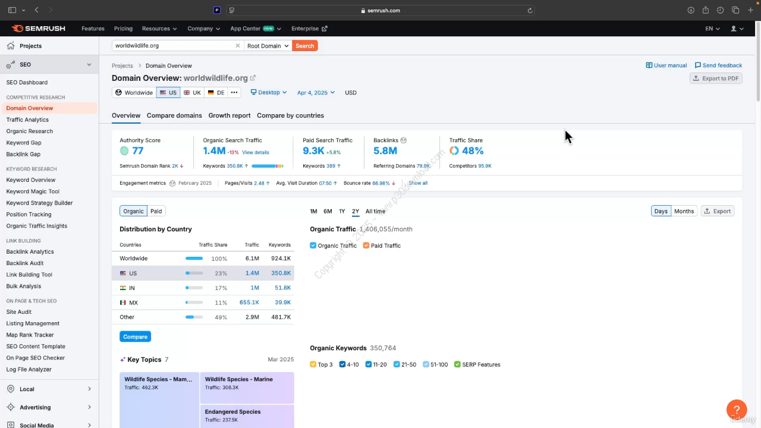Switch to Compare domains tab
Viewport: 761px width, 428px height.
tap(174, 115)
